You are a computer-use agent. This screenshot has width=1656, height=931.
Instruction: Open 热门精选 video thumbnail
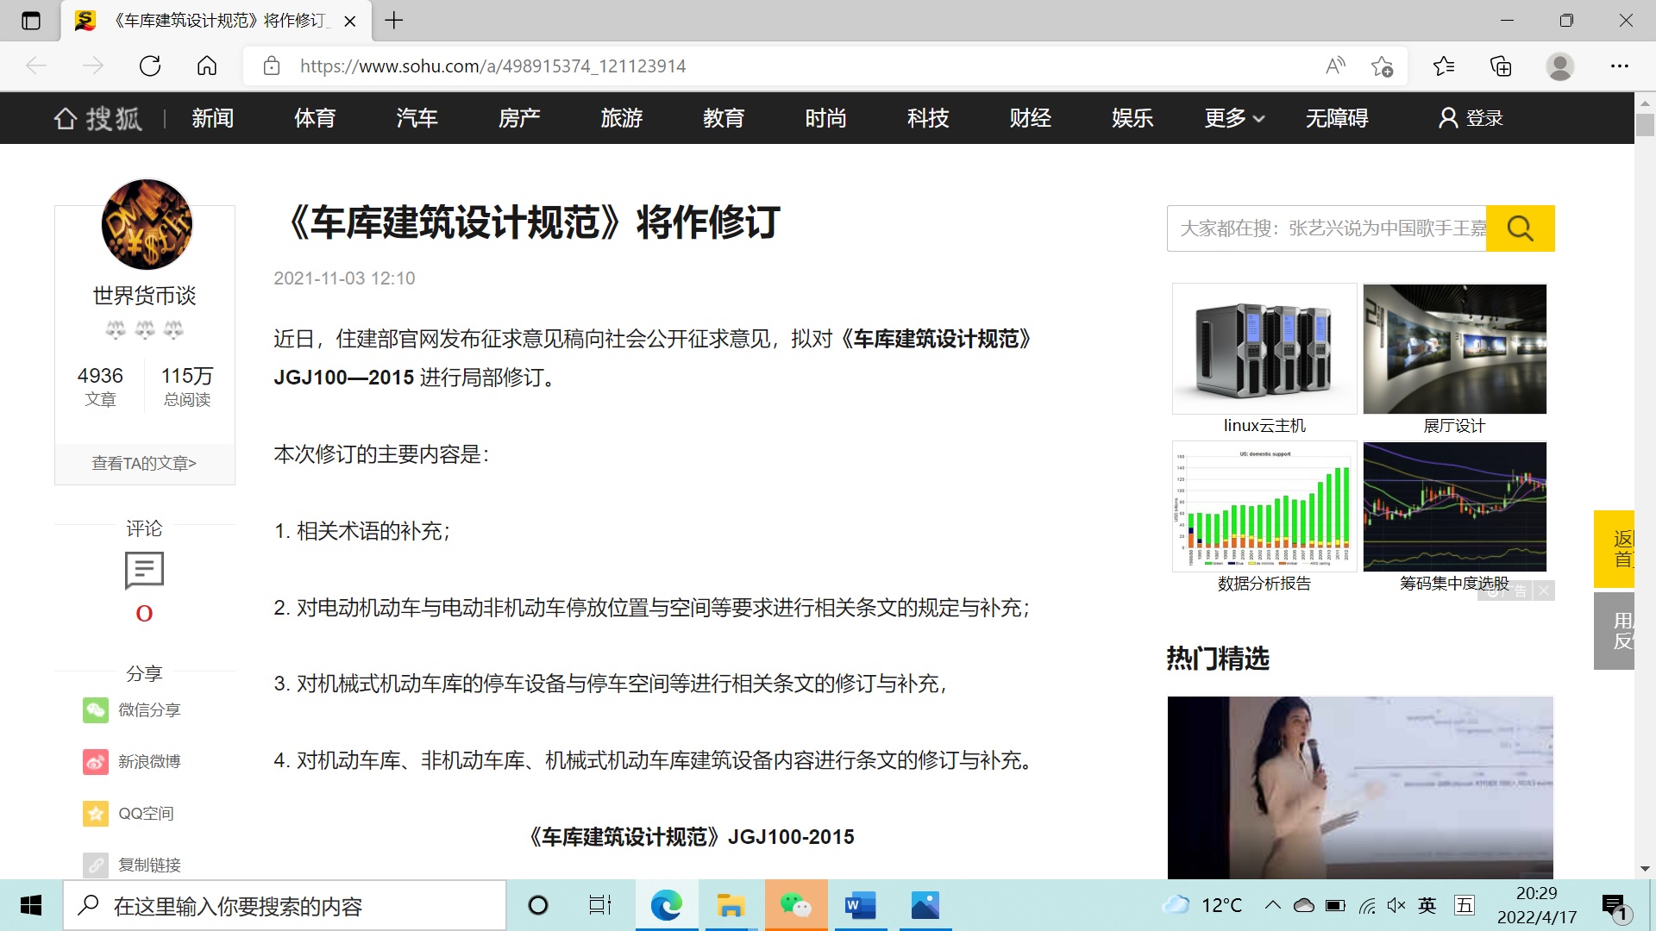(1360, 788)
